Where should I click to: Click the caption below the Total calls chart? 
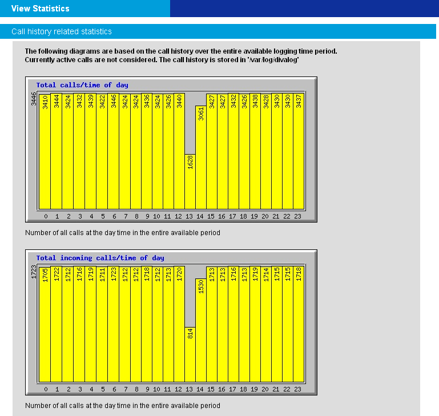click(x=122, y=233)
